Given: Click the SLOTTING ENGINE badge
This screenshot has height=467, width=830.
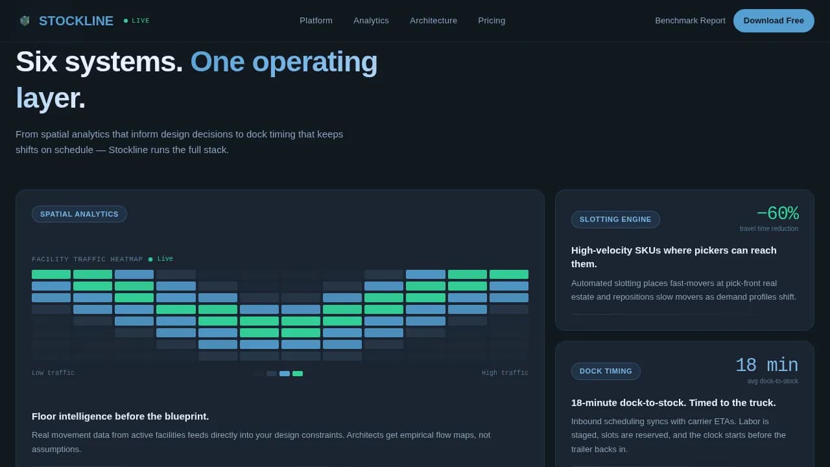Looking at the screenshot, I should click(615, 219).
